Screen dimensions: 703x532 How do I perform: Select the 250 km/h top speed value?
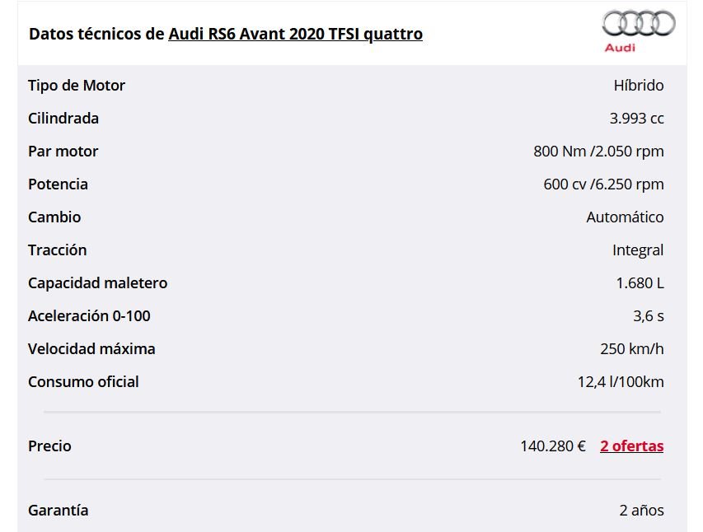pyautogui.click(x=632, y=348)
